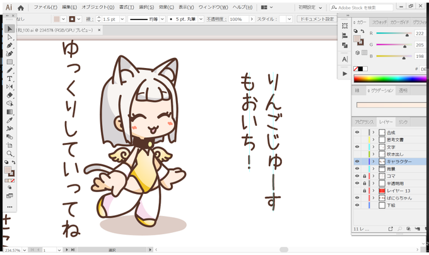
Task: Select the Eyedropper tool
Action: click(9, 120)
